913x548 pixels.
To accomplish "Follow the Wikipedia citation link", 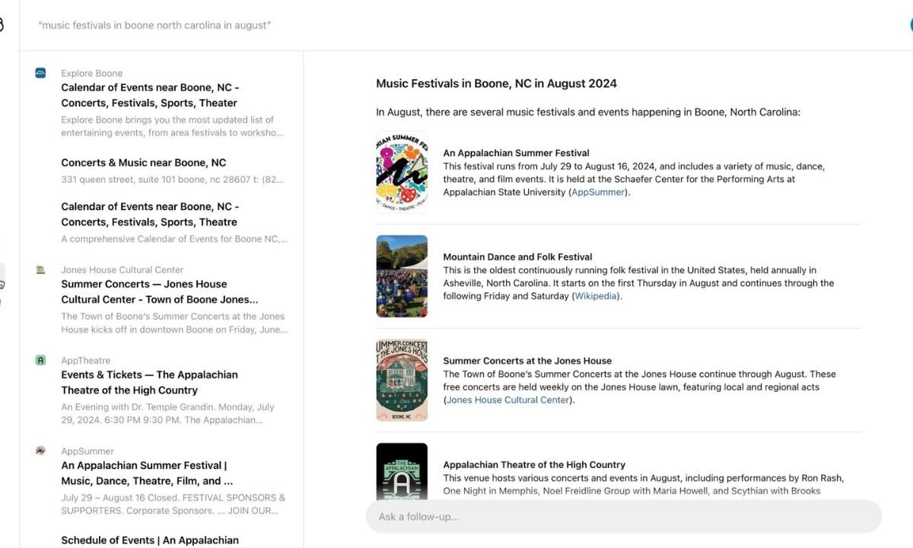I will click(596, 296).
